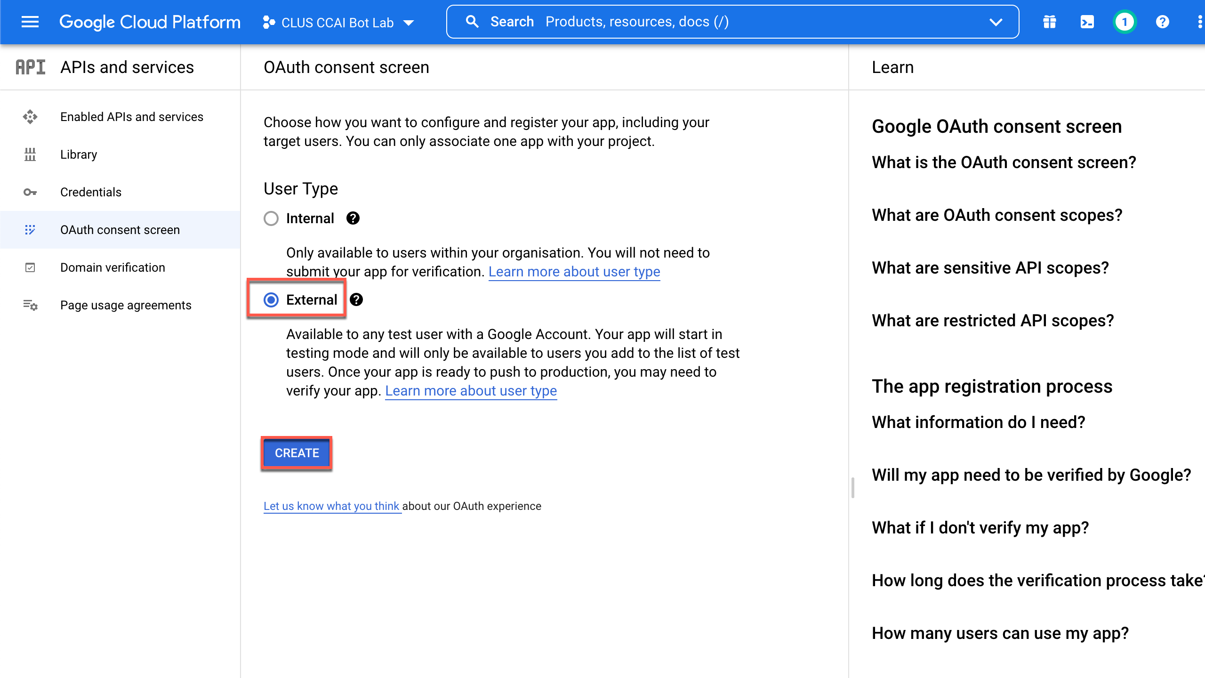This screenshot has height=678, width=1205.
Task: Click the CREATE button
Action: pos(297,453)
